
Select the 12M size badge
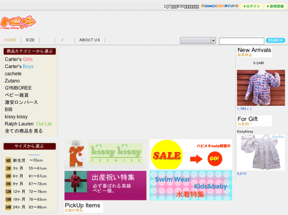(x=8, y=192)
